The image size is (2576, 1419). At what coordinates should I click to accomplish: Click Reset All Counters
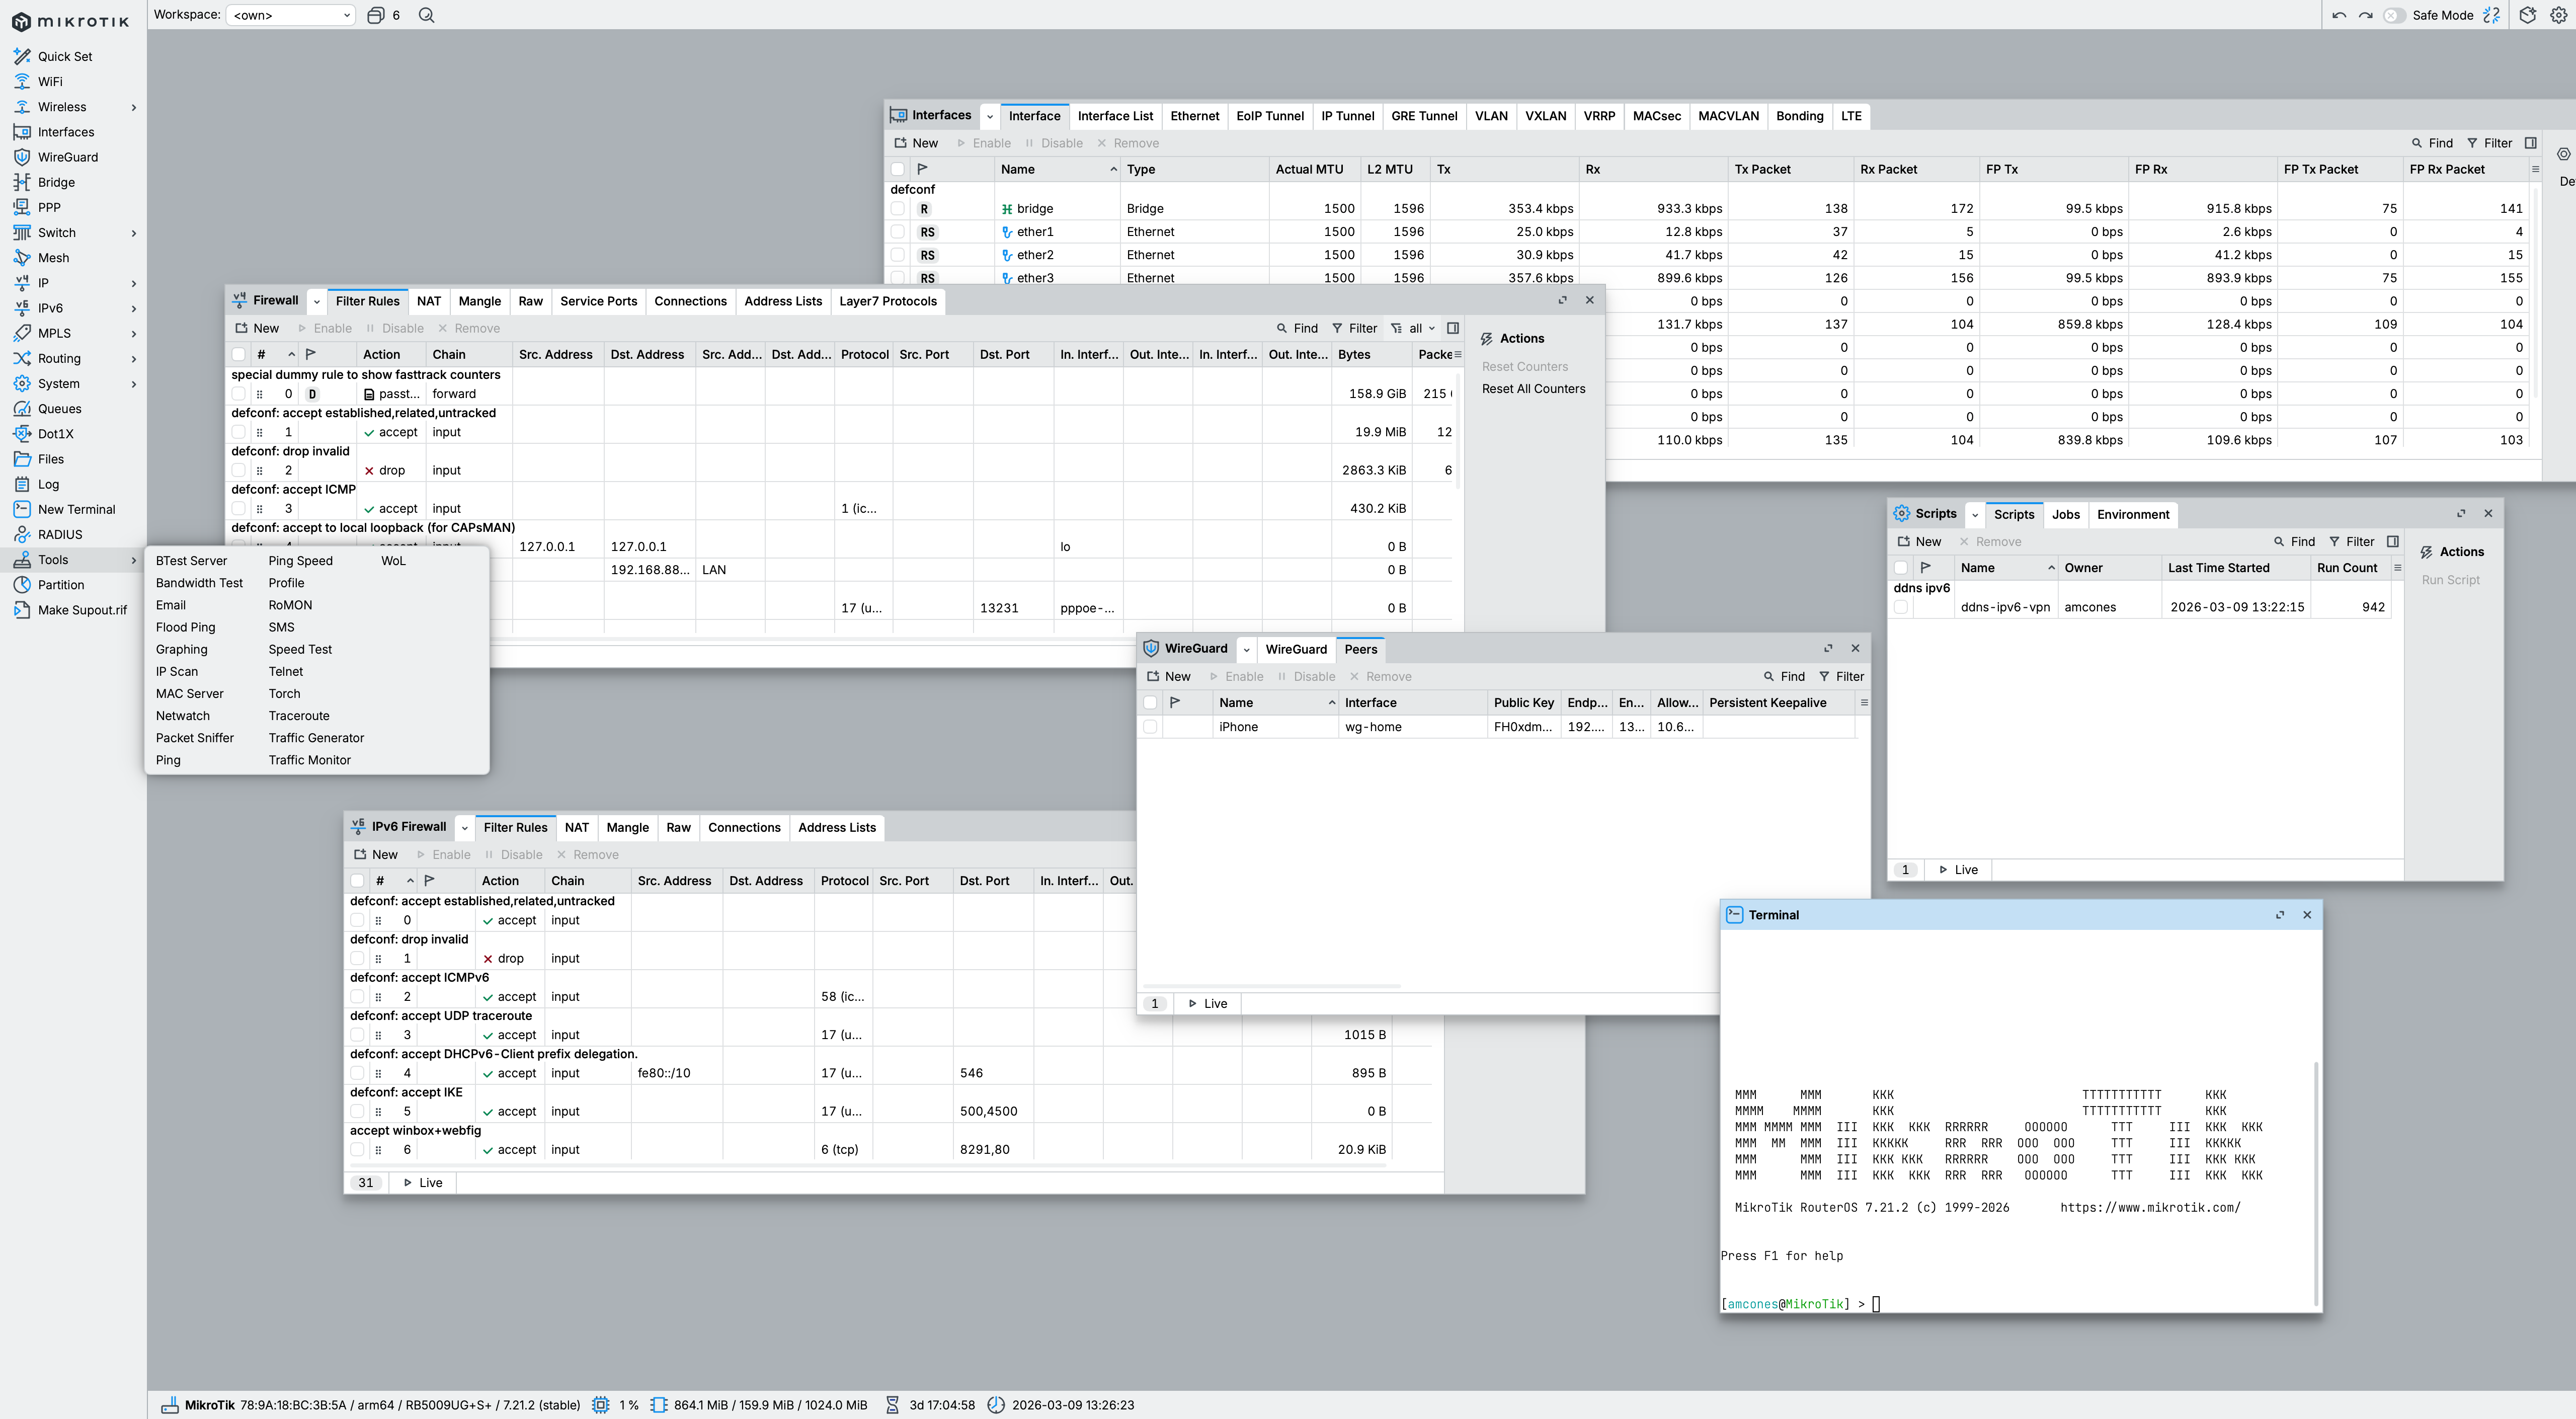1533,389
